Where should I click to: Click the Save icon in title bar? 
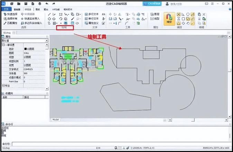coord(26,4)
